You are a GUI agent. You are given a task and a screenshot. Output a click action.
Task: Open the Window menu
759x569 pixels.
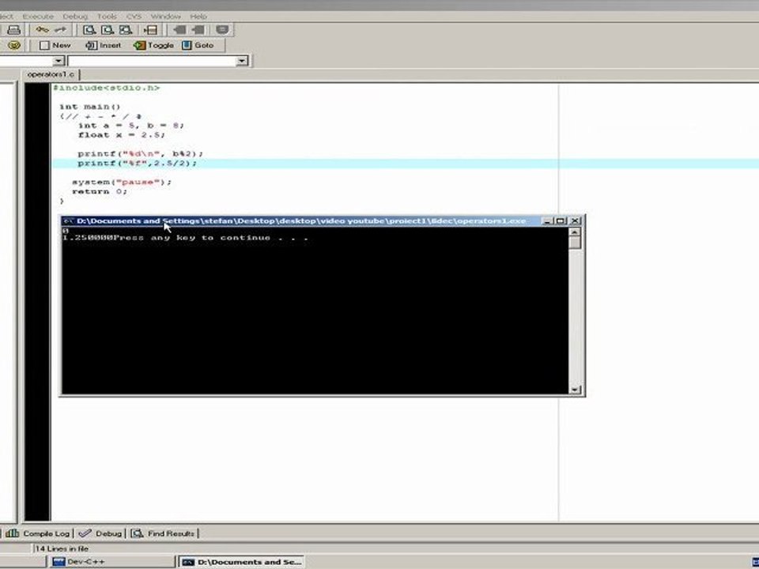click(x=165, y=17)
